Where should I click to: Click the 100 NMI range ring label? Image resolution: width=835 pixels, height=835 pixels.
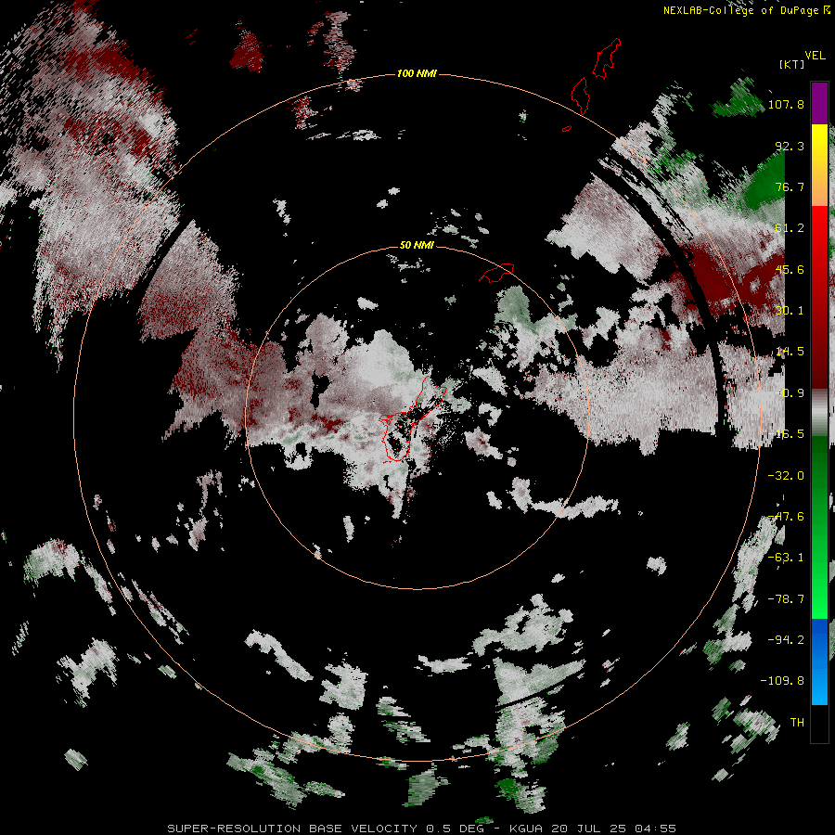point(417,73)
